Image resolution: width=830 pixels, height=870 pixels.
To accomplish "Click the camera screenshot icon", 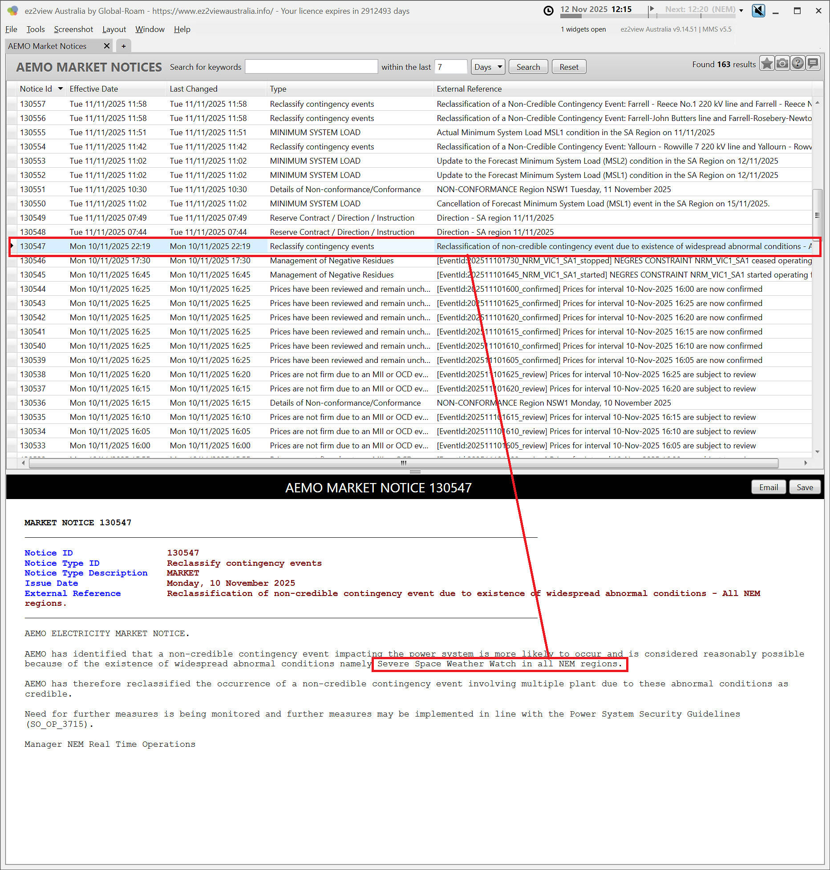I will [782, 64].
